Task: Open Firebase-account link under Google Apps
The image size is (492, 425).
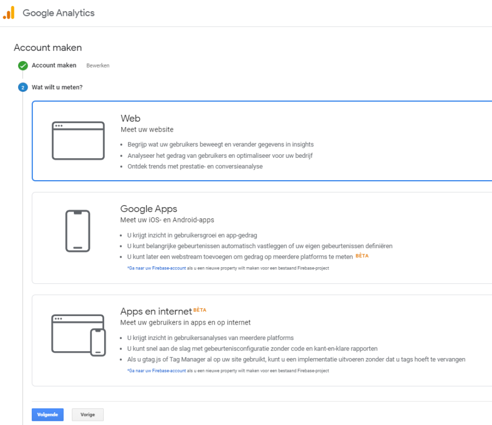Action: [156, 268]
